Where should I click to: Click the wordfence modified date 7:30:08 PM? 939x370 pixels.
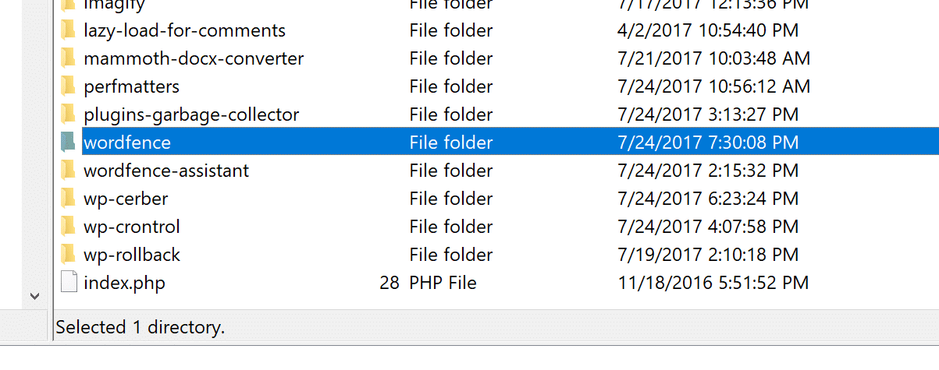[x=707, y=143]
